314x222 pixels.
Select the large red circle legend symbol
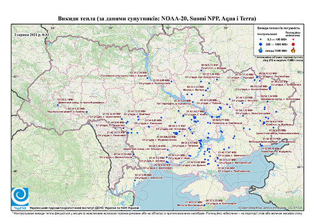pyautogui.click(x=293, y=44)
